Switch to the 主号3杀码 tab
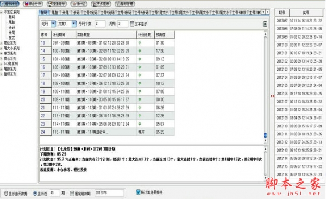The width and height of the screenshot is (326, 199). [124, 13]
